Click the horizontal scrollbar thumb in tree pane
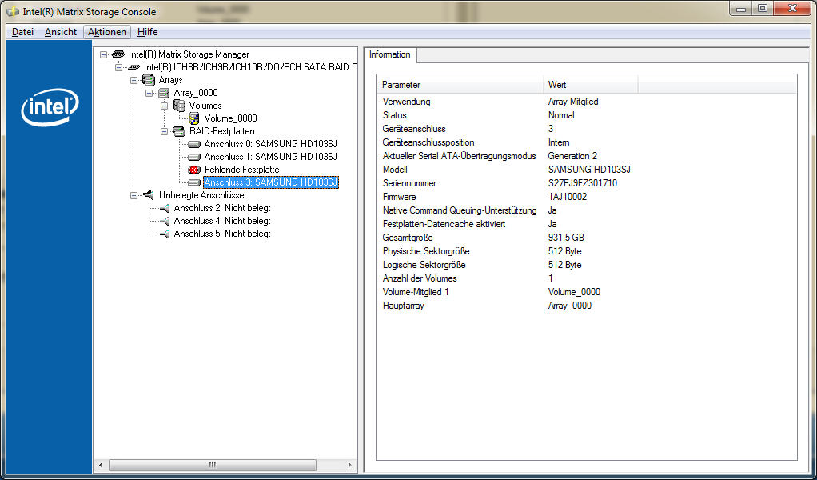 click(x=212, y=465)
